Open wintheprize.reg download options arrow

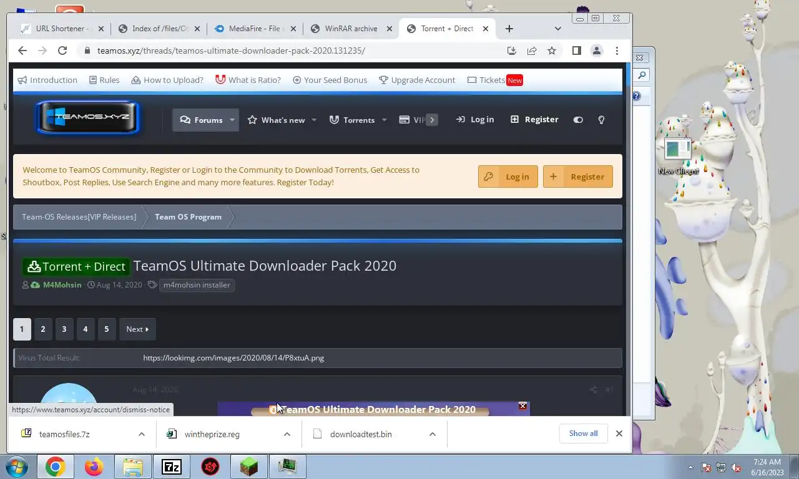(x=287, y=434)
